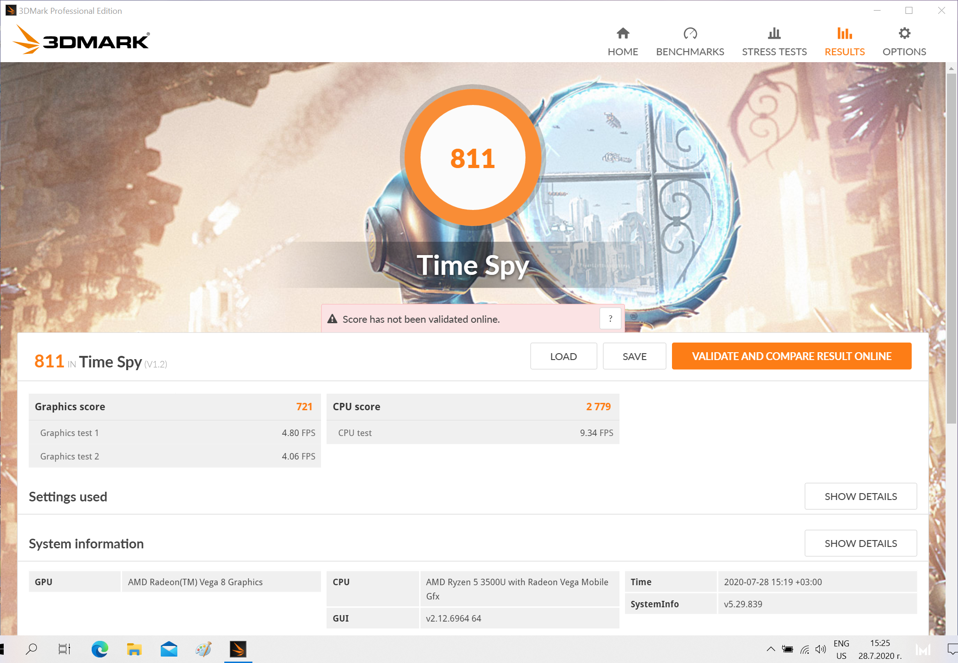The height and width of the screenshot is (663, 958).
Task: Click the System information heading
Action: (86, 544)
